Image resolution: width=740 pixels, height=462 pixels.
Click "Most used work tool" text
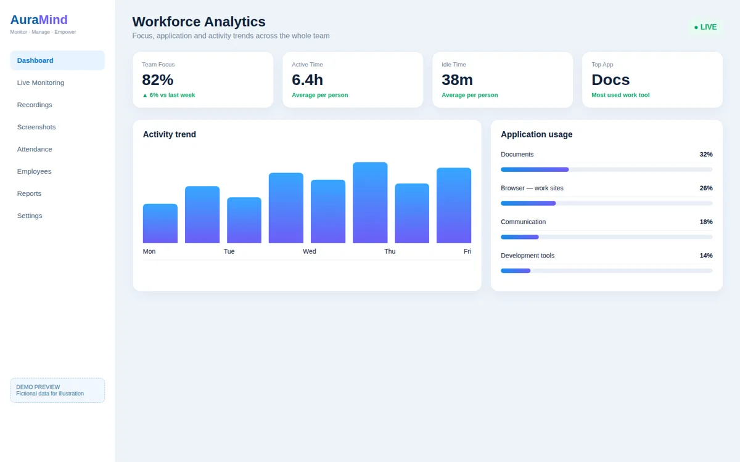[620, 95]
